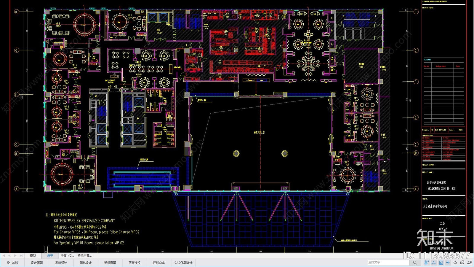Click the 'For Speciality VIP 01 Room' note
Screen dimensions: 474x267
pos(89,243)
